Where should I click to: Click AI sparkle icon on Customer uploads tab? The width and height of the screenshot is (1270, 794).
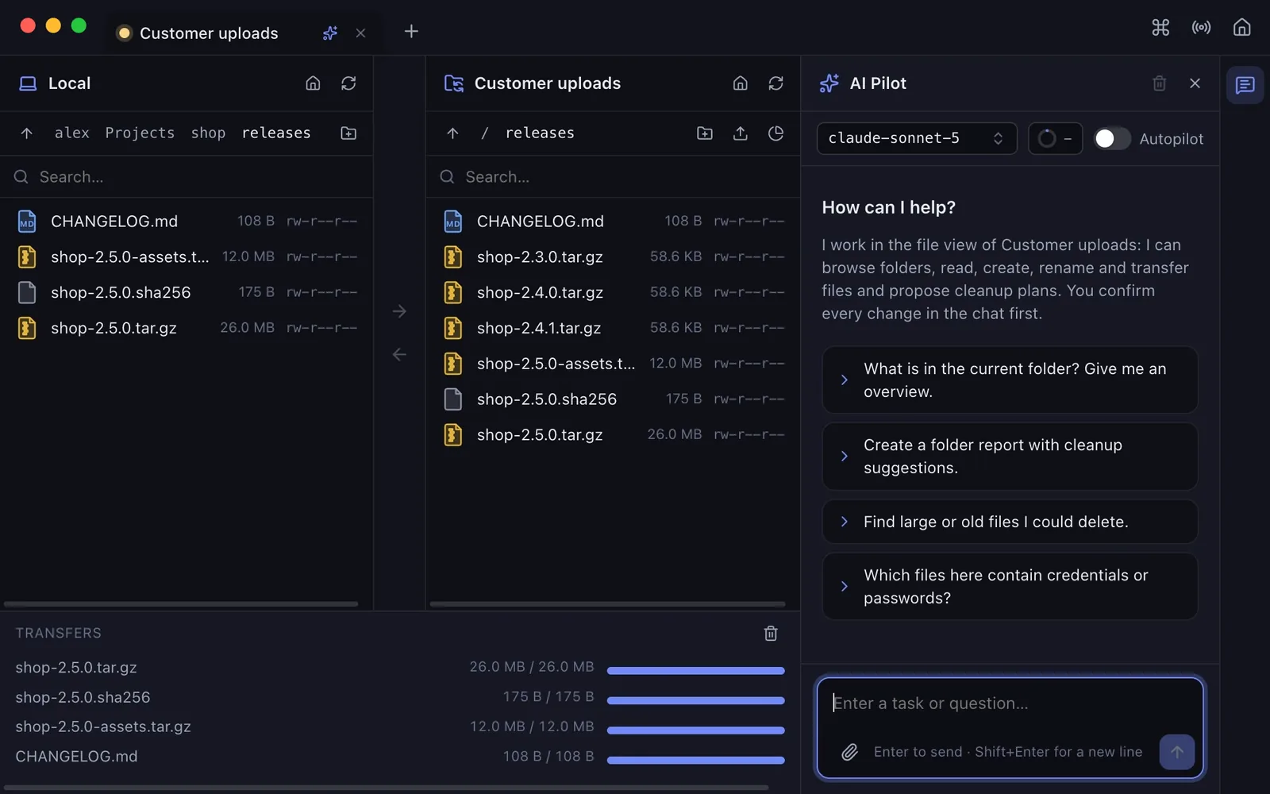[x=330, y=33]
